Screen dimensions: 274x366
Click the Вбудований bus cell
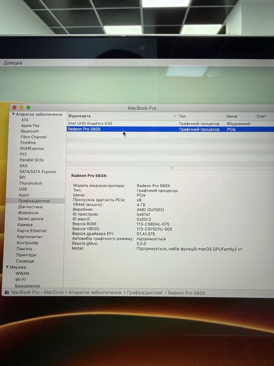tap(239, 123)
